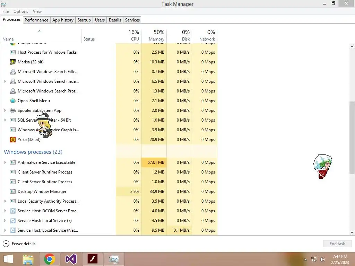Switch to the Services tab
Viewport: 355px width, 266px height.
point(132,20)
